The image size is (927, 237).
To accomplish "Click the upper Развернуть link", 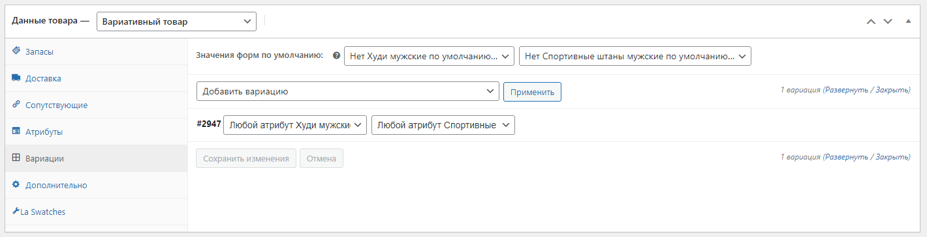I will [x=847, y=91].
